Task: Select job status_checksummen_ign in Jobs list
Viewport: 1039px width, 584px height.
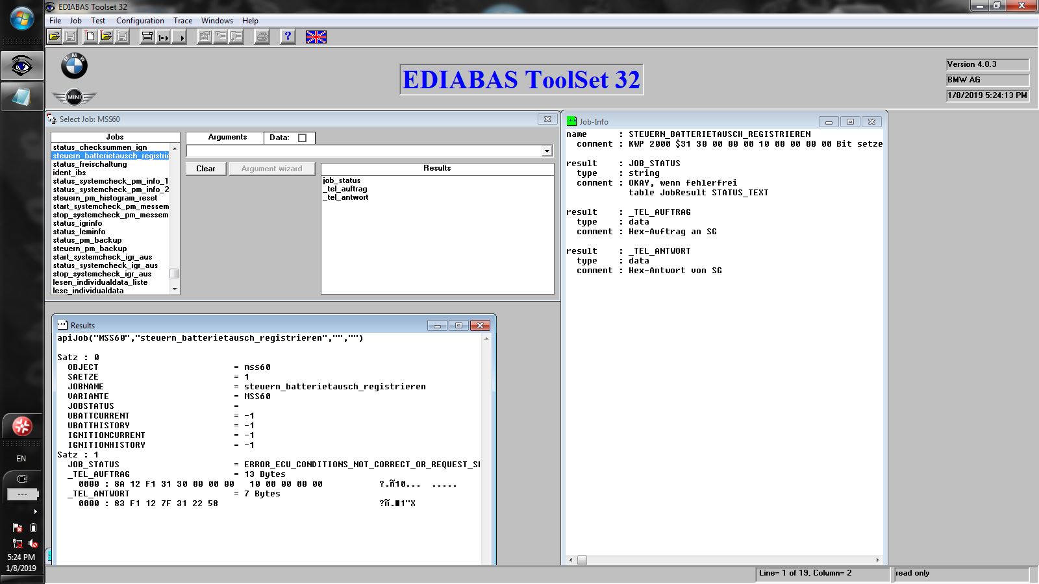Action: 100,147
